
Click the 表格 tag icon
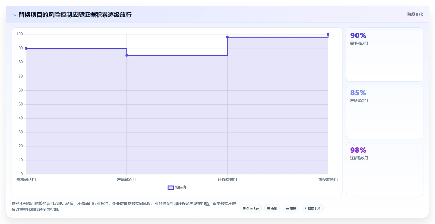pyautogui.click(x=268, y=209)
